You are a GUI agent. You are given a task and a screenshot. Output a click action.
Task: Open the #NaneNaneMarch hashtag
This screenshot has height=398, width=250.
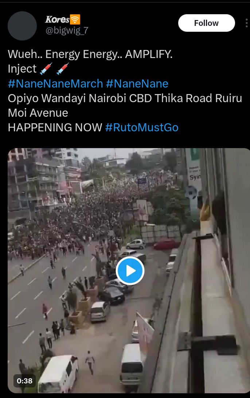point(55,84)
